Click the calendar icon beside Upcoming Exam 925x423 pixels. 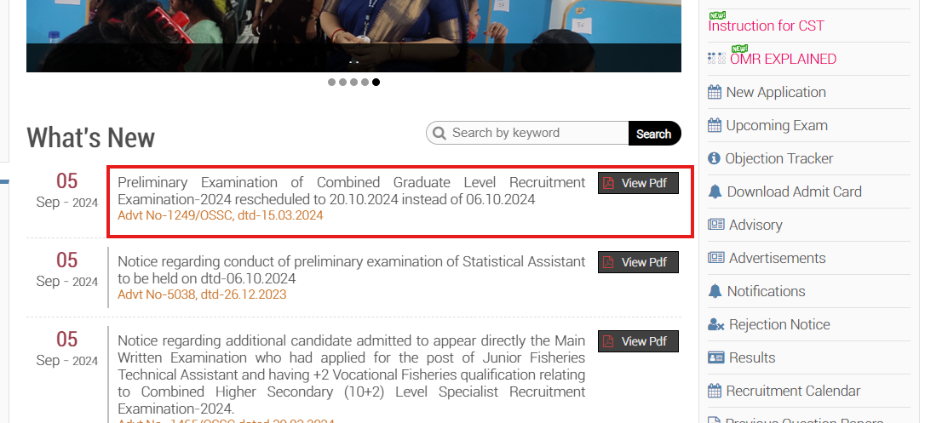(715, 125)
